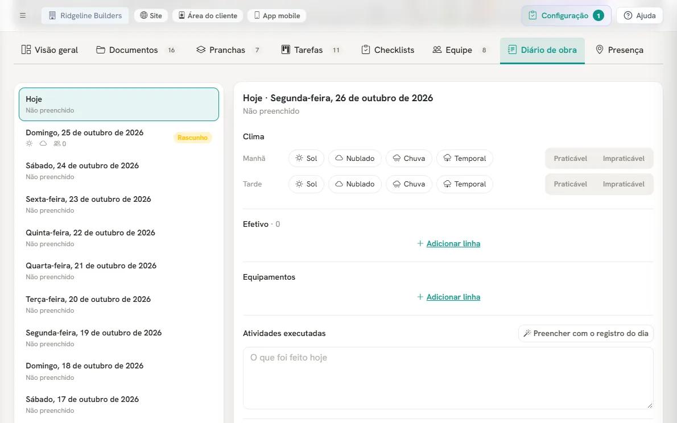Click the Pranchas layers icon
The height and width of the screenshot is (423, 677).
coord(201,49)
